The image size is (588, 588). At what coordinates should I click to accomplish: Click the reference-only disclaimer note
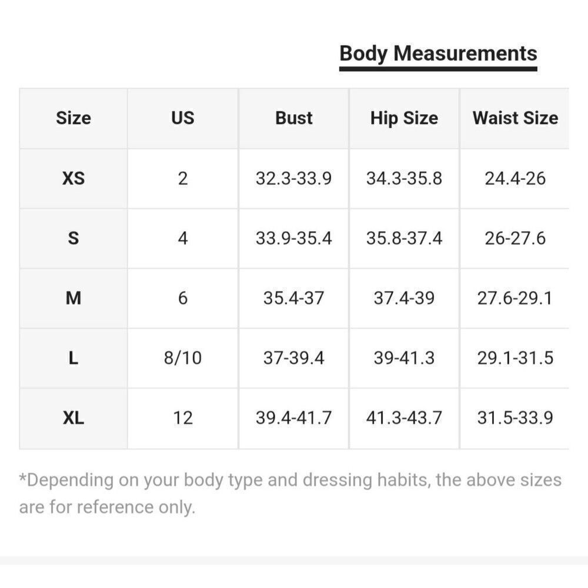pyautogui.click(x=290, y=493)
